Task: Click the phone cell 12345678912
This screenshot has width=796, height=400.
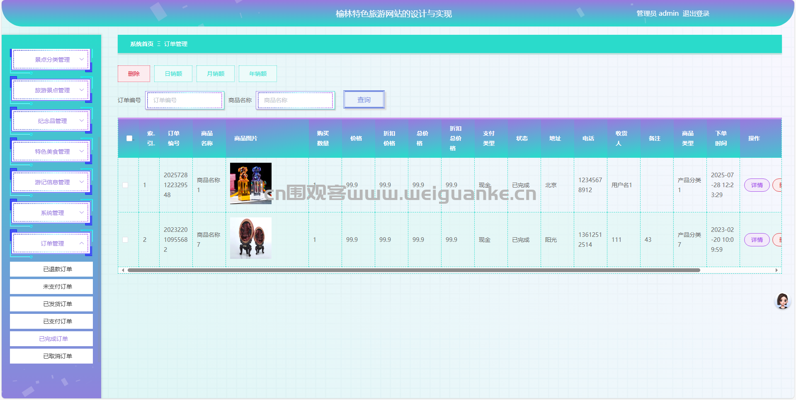Action: click(x=590, y=185)
